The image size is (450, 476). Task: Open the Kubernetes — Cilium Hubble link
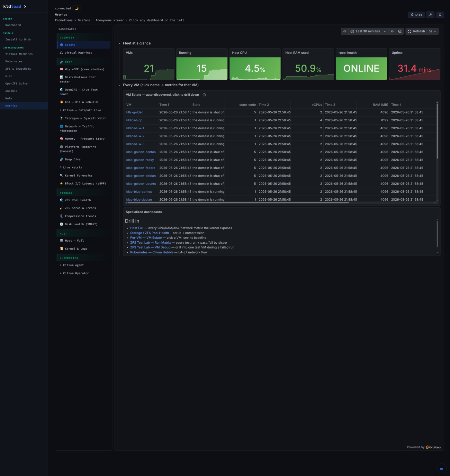pyautogui.click(x=152, y=252)
